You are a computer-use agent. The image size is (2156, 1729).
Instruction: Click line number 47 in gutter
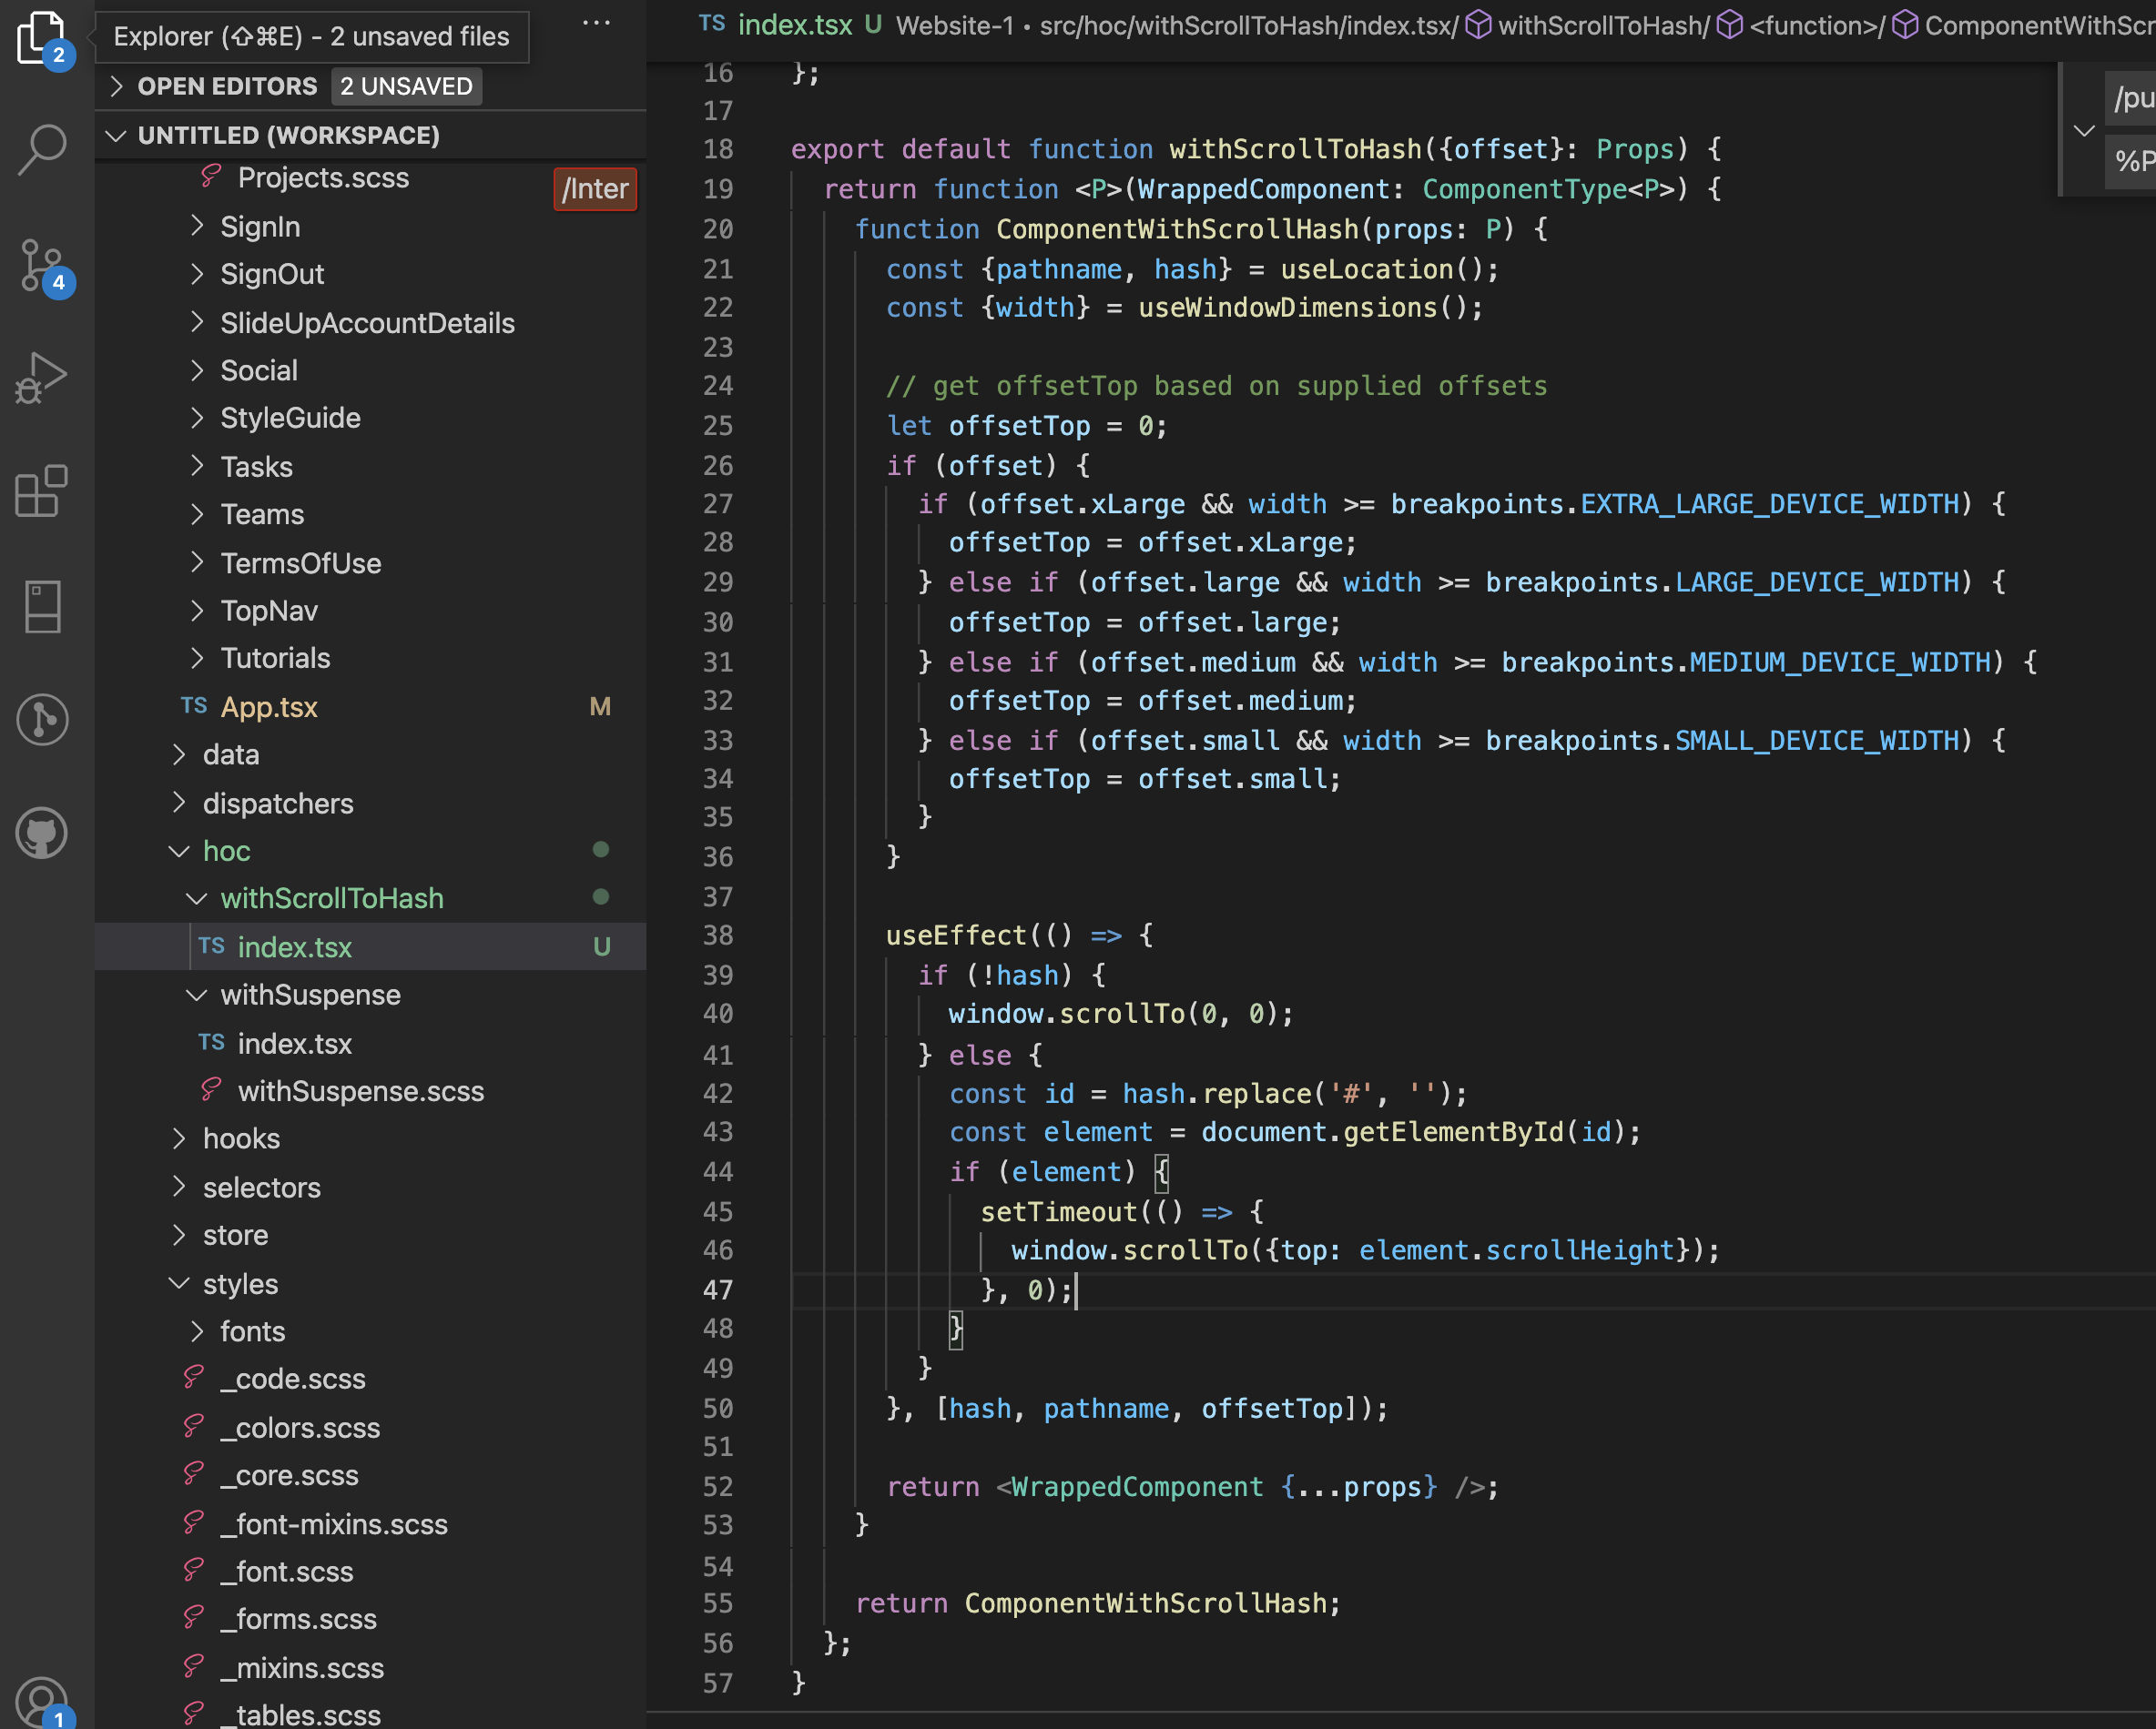coord(718,1289)
